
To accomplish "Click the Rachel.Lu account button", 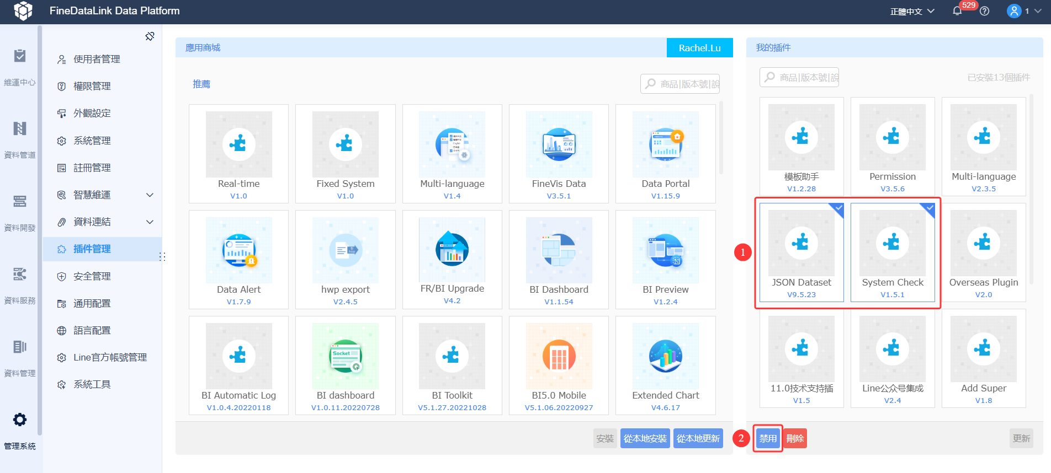I will click(x=700, y=48).
